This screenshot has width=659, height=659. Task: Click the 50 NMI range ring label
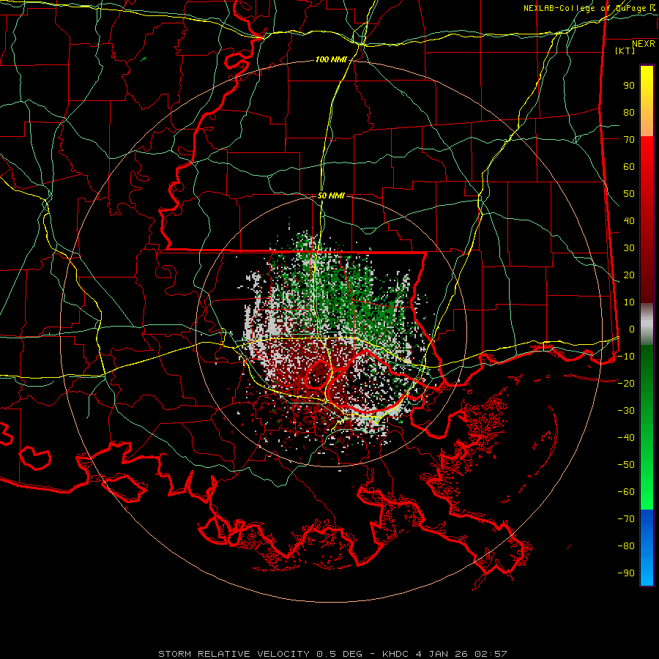coord(331,196)
